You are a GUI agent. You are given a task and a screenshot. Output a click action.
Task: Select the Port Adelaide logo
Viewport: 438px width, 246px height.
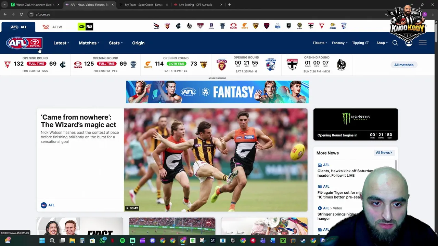[288, 26]
